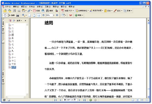Click the 安全 security lock button
Image resolution: width=152 pixels, height=104 pixels.
tap(108, 11)
